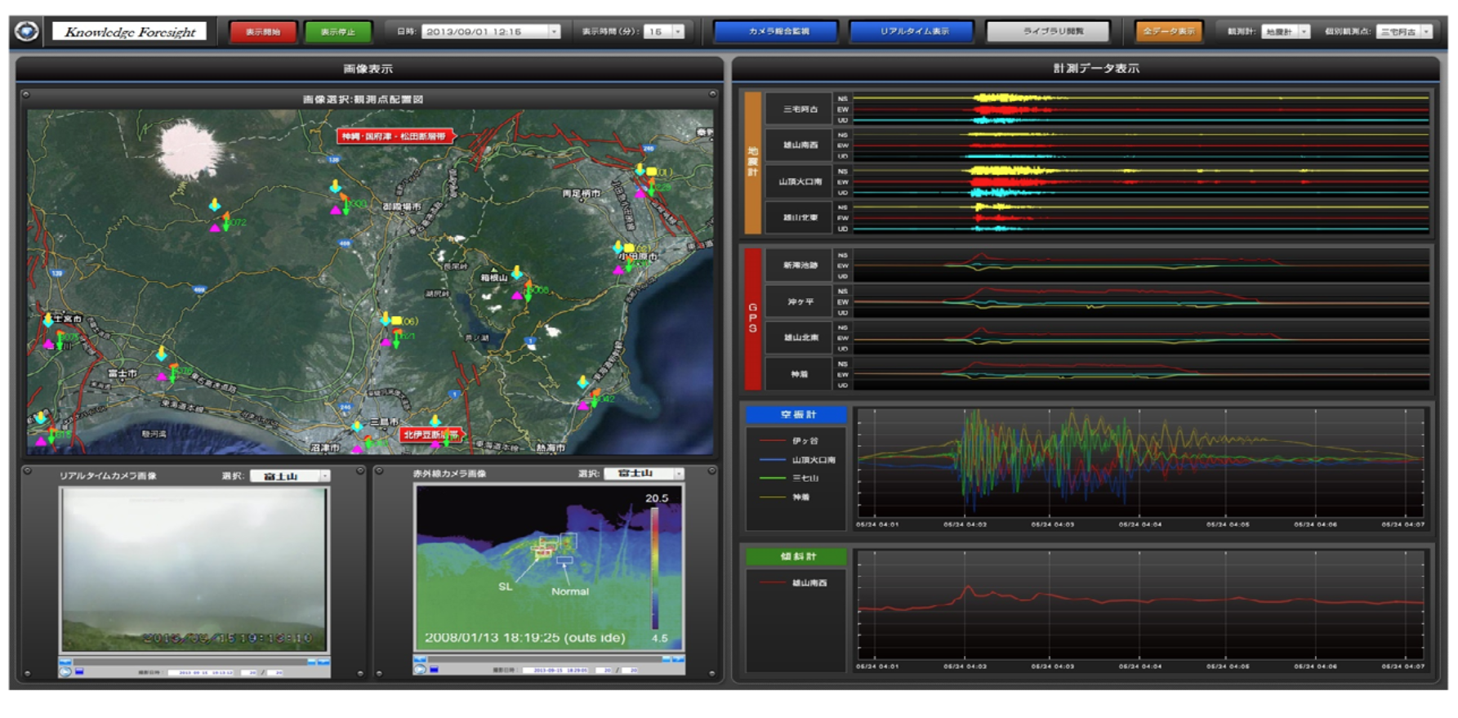Stop the infrared camera playback with blue square
This screenshot has width=1458, height=718.
[435, 670]
